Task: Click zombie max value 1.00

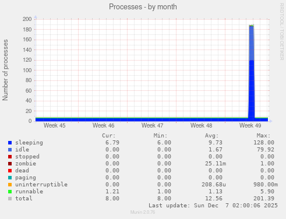Action: point(267,164)
